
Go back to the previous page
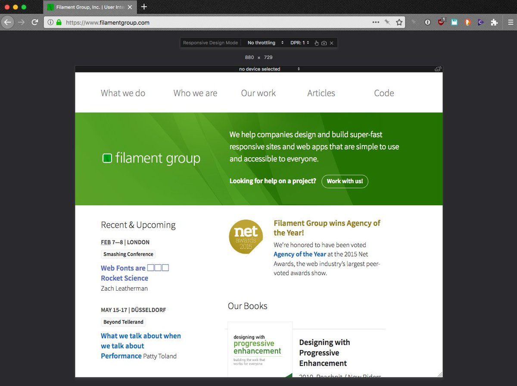8,22
